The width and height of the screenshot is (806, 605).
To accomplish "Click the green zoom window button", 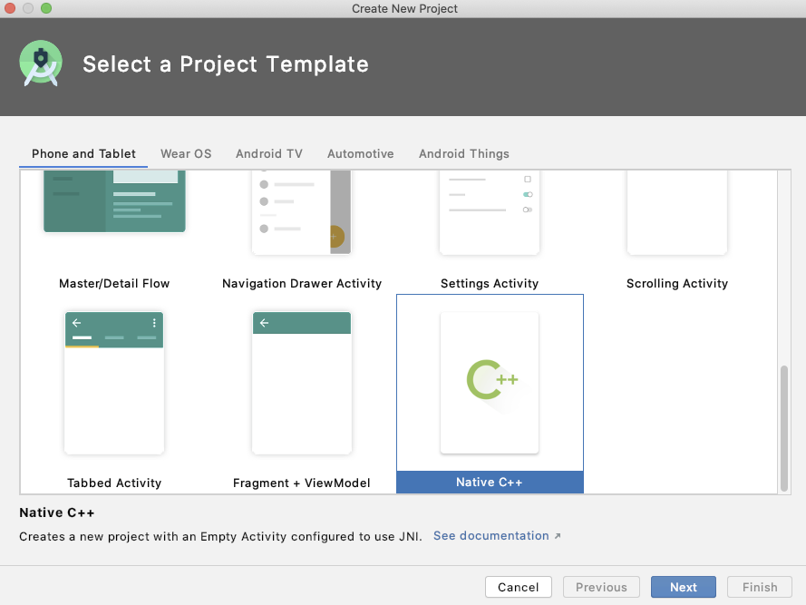I will [46, 8].
